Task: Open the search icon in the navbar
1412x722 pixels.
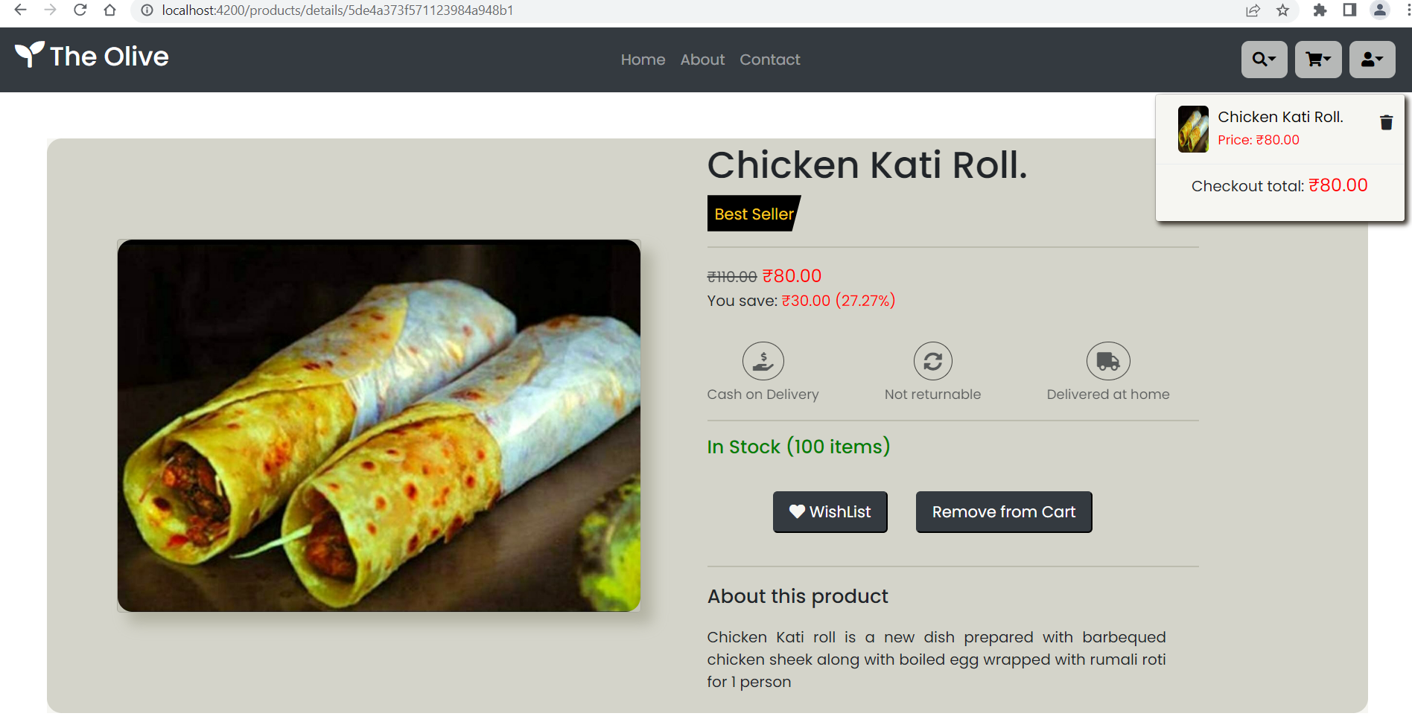Action: [1259, 59]
